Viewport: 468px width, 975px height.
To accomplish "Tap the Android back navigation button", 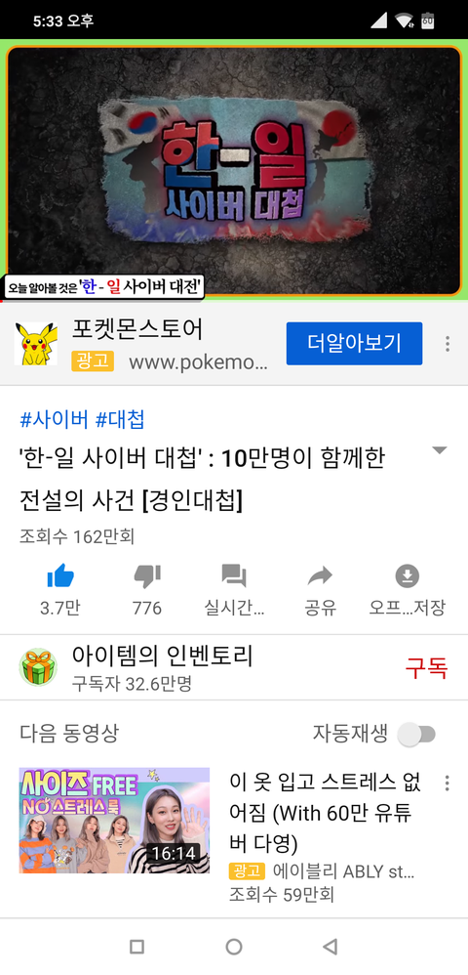I will 331,947.
